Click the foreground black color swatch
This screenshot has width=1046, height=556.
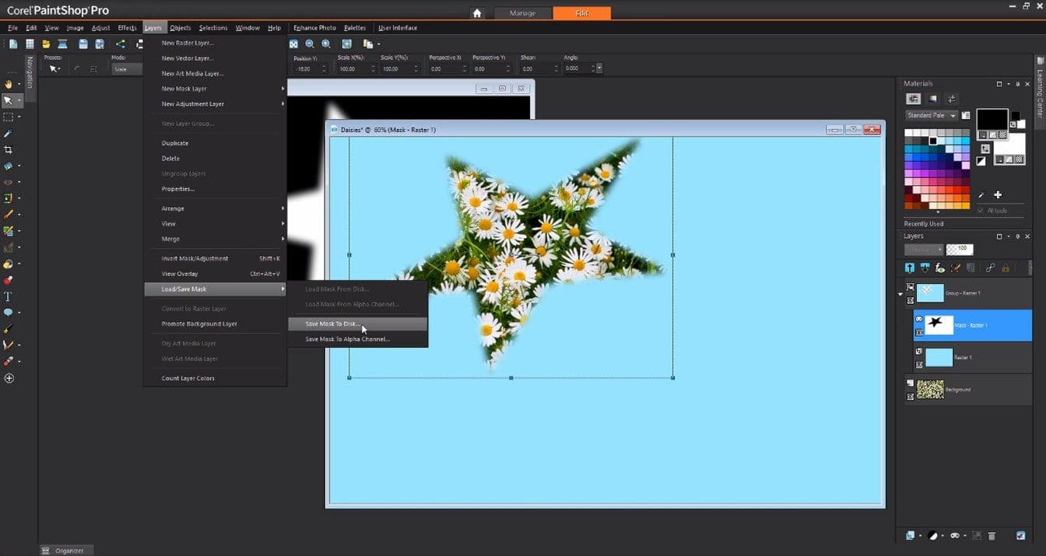coord(992,120)
